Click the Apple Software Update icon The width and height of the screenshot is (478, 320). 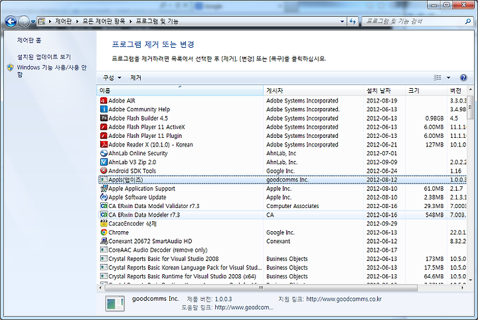pyautogui.click(x=104, y=197)
